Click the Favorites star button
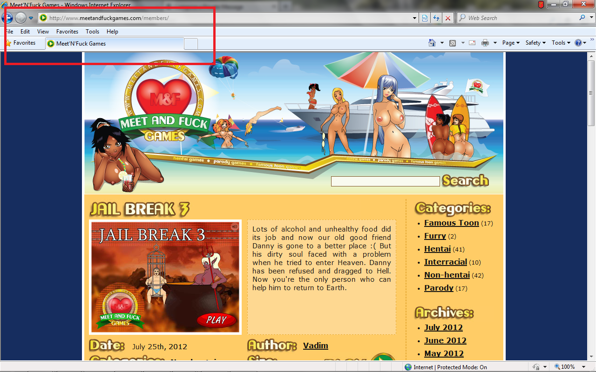 20,43
